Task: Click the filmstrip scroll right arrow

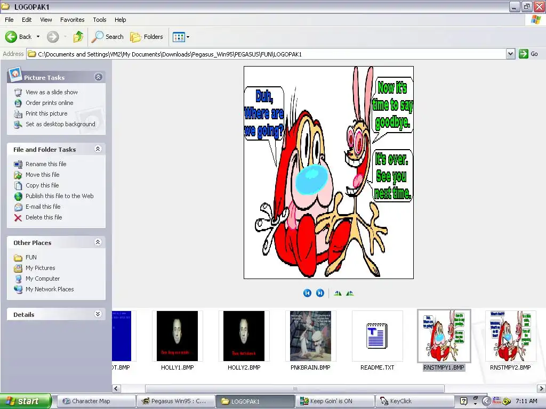Action: coord(541,388)
